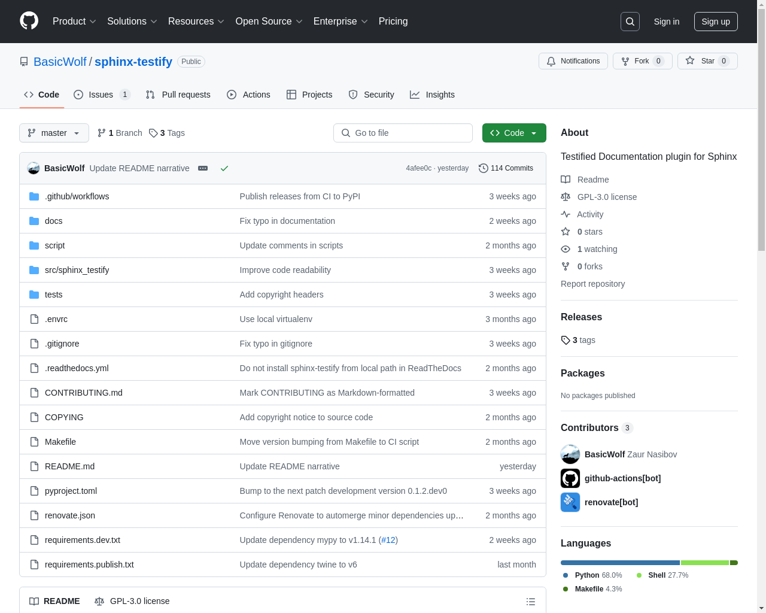Open CONTRIBUTING.md file
The height and width of the screenshot is (613, 766).
point(84,393)
